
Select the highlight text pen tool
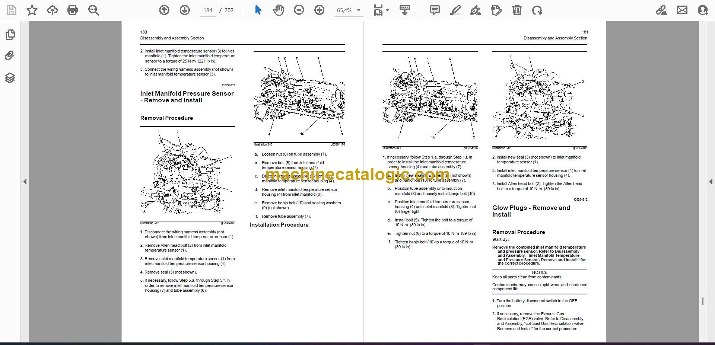point(455,10)
